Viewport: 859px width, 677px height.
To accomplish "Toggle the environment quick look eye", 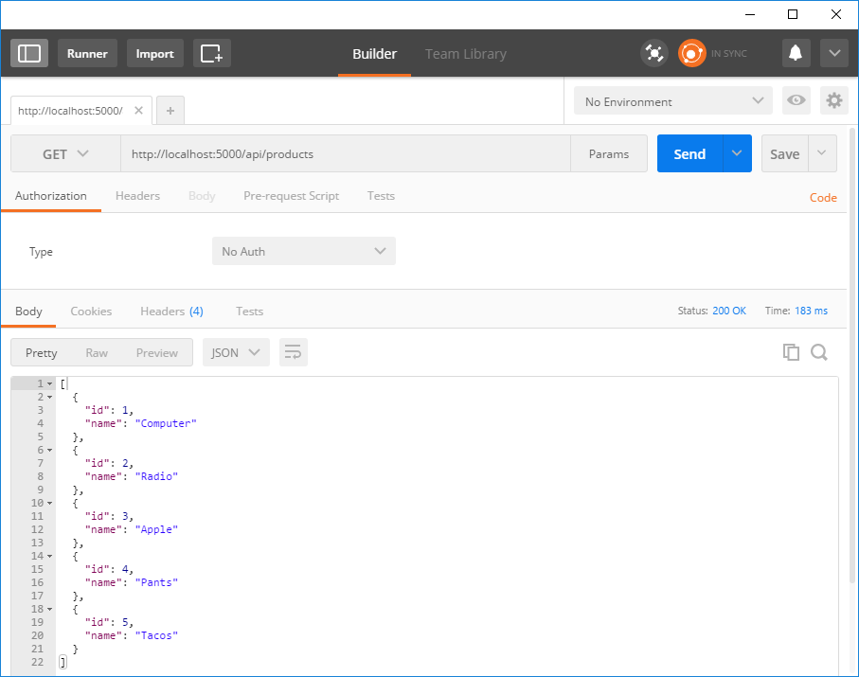I will coord(796,101).
